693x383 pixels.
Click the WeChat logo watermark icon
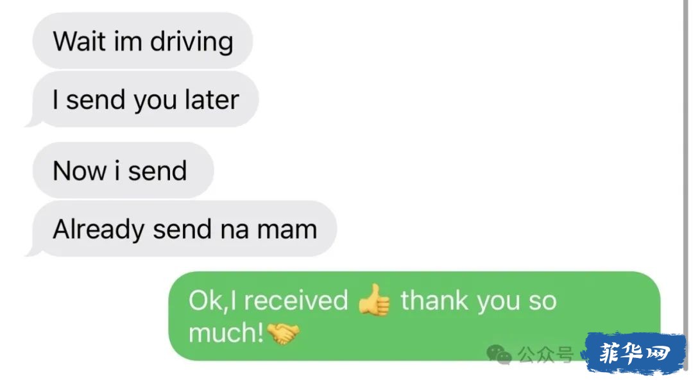(499, 355)
